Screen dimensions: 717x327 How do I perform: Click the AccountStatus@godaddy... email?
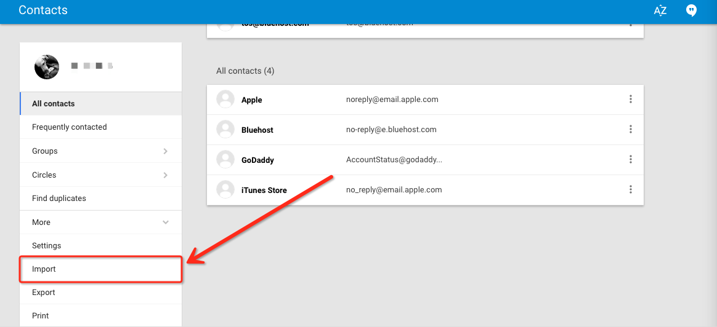[394, 160]
